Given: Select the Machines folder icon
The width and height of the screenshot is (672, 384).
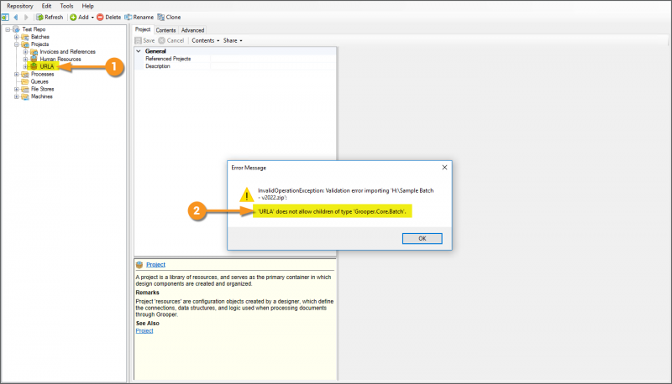Looking at the screenshot, I should [25, 96].
